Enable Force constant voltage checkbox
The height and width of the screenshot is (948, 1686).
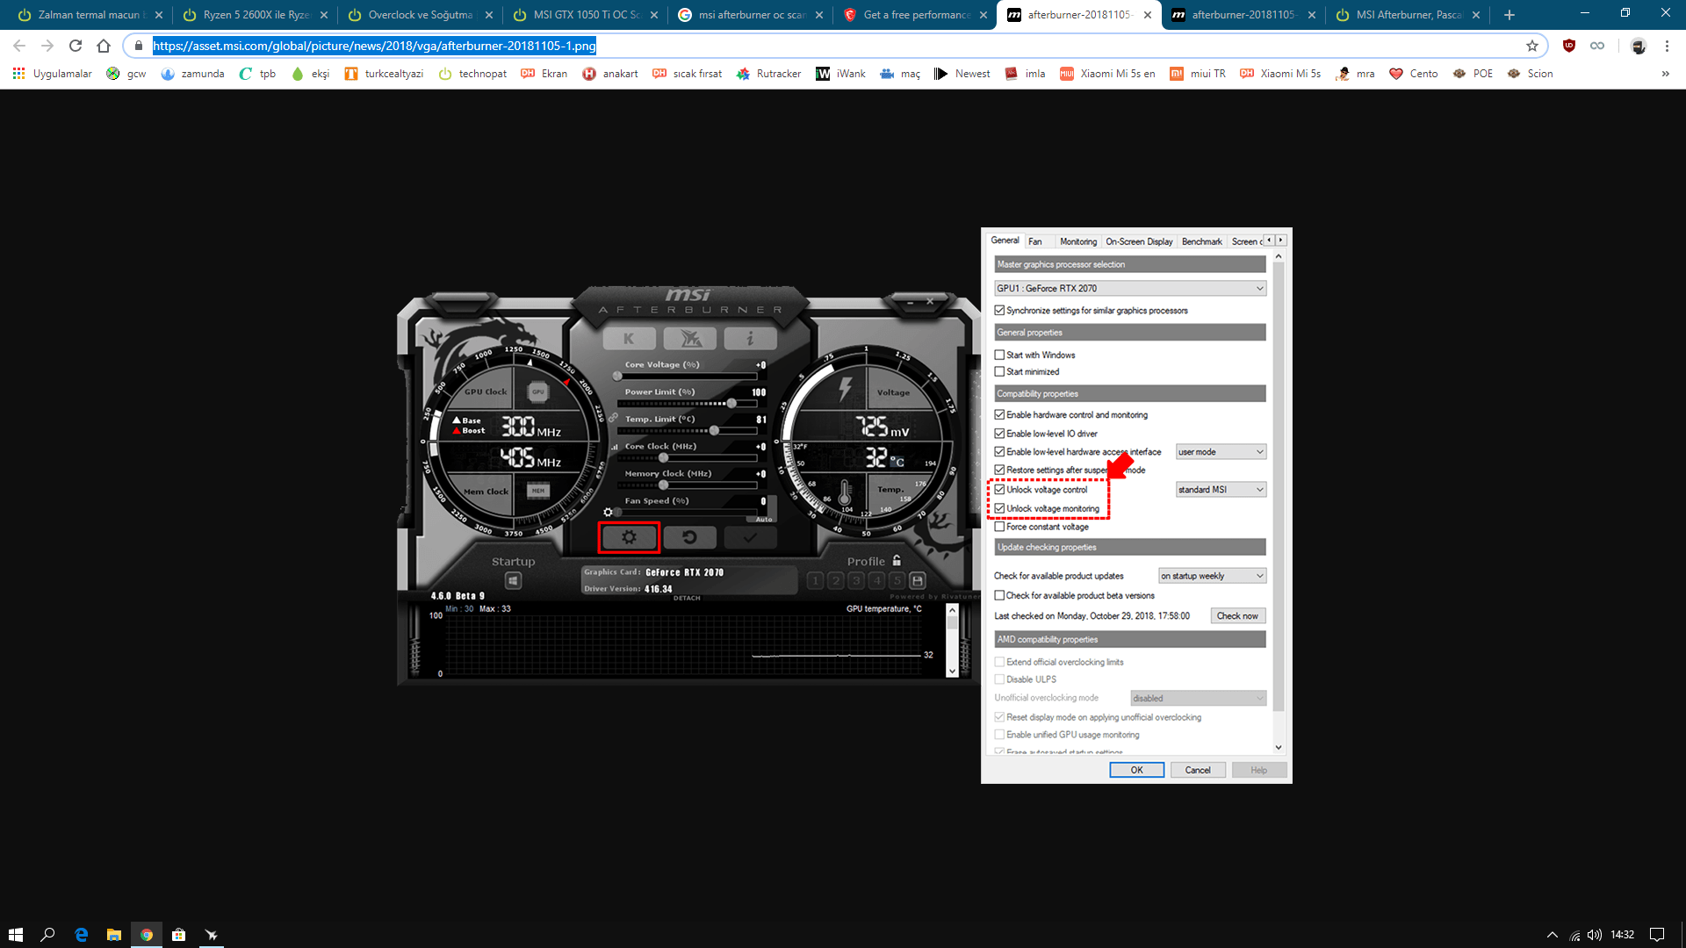click(999, 527)
